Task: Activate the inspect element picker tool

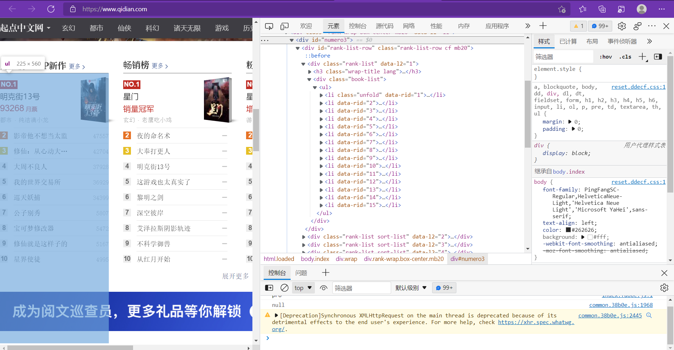Action: click(x=269, y=26)
